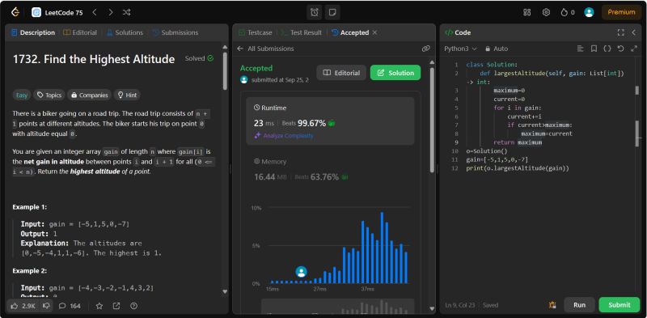Image resolution: width=647 pixels, height=318 pixels.
Task: Copy the submission link icon
Action: coord(426,49)
